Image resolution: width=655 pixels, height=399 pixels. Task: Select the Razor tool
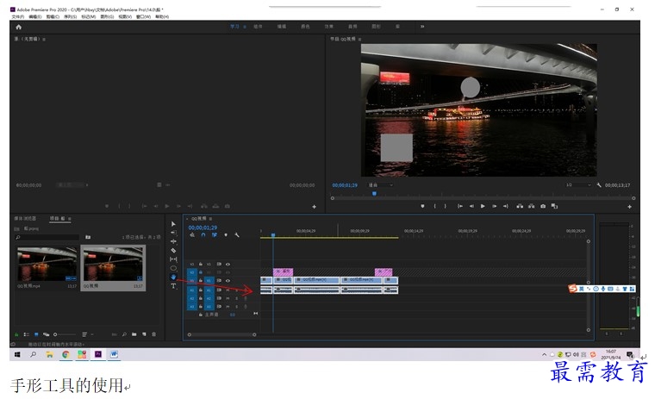point(173,250)
